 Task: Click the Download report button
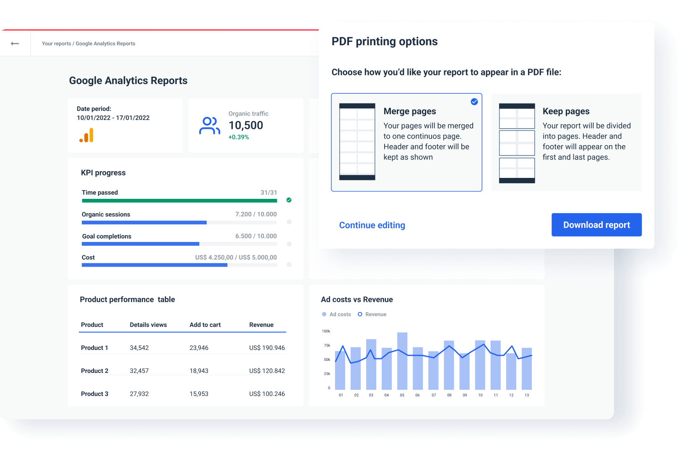tap(596, 225)
